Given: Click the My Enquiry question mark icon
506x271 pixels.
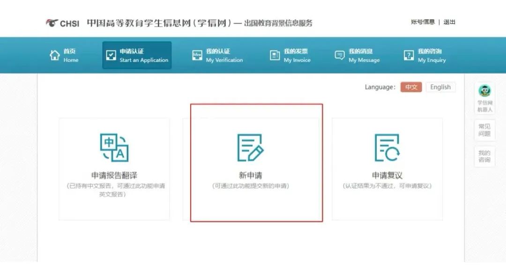Looking at the screenshot, I should pos(409,55).
